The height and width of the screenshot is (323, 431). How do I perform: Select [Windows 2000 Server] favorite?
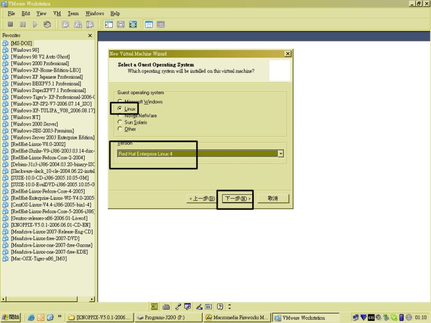pyautogui.click(x=34, y=124)
